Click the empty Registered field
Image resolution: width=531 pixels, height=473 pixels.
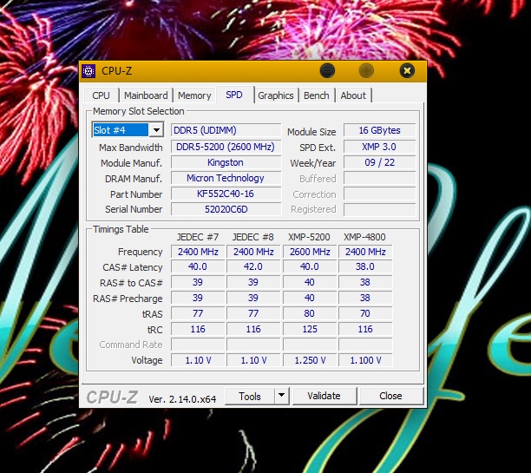380,209
